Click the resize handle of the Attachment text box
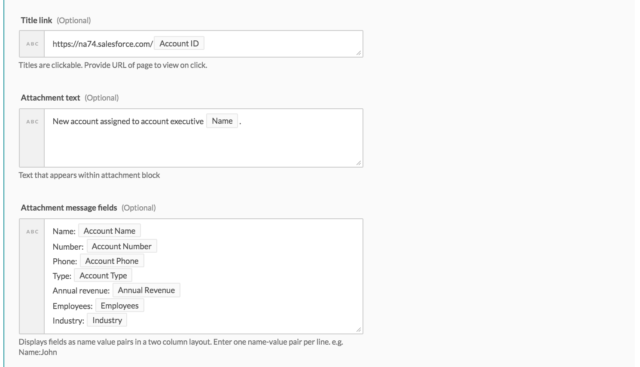The image size is (640, 367). tap(359, 162)
